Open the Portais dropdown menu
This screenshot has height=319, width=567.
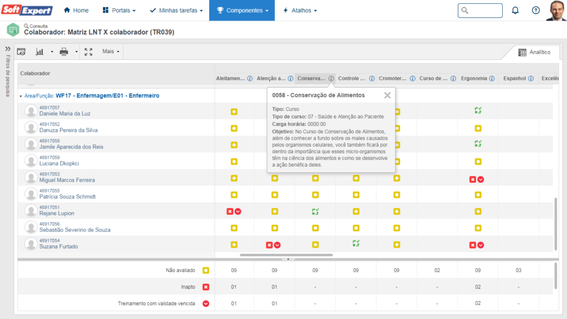[119, 11]
